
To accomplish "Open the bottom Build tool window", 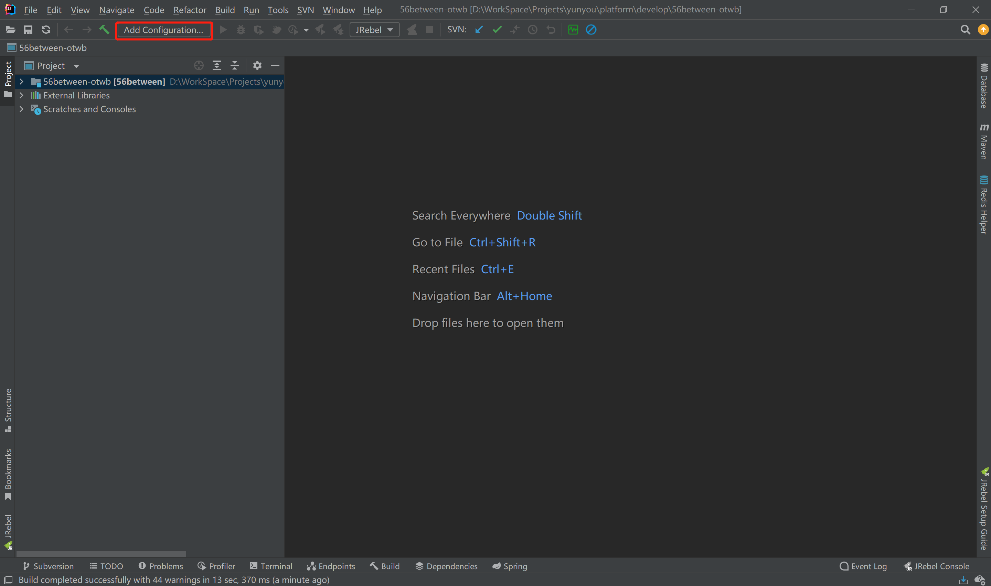I will pos(385,566).
